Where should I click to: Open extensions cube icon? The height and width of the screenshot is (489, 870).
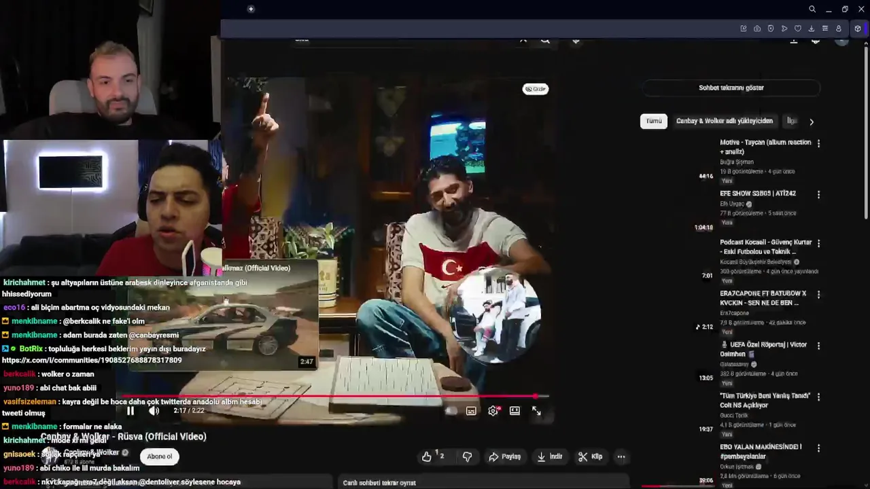coord(858,29)
